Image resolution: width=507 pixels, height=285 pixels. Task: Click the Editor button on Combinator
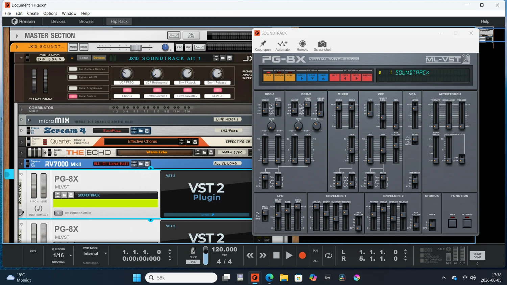click(83, 58)
